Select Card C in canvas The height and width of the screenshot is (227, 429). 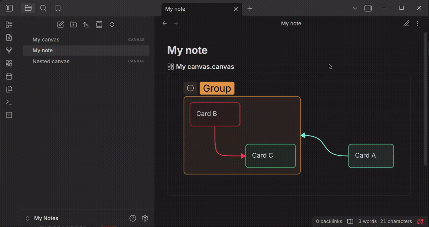(270, 156)
